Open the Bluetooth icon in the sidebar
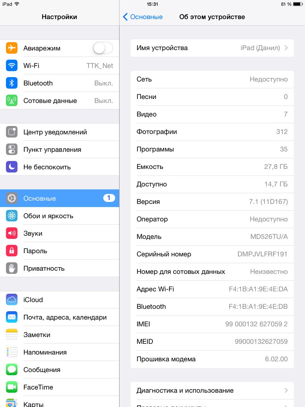 pos(12,83)
